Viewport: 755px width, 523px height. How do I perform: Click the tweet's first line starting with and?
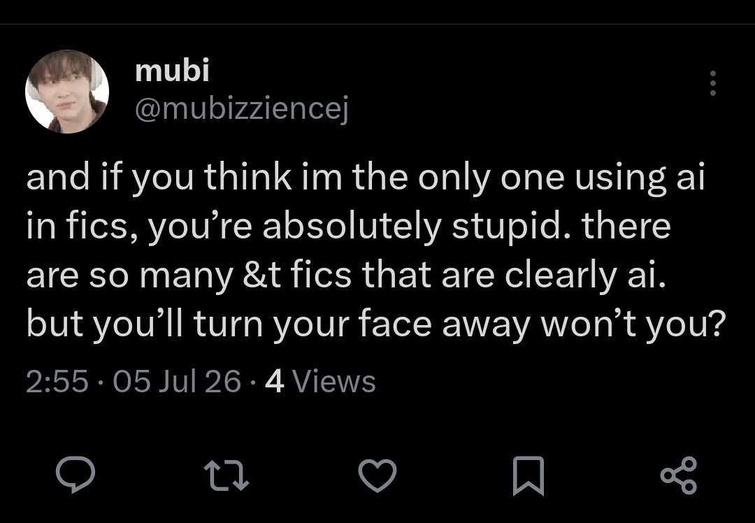366,177
